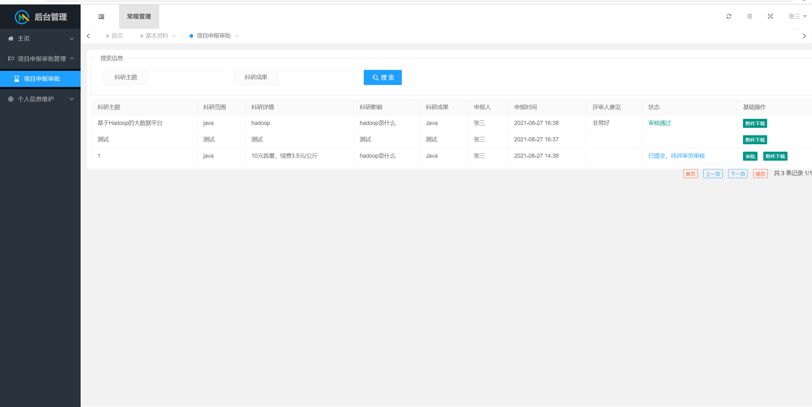Focus the 科研主题 search input

pos(186,78)
